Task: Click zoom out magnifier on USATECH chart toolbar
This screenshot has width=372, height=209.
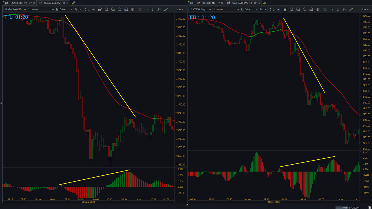Action: [305, 10]
